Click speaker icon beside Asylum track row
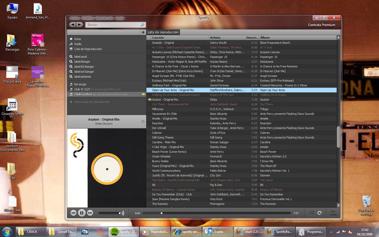This screenshot has height=237, width=379. click(149, 99)
